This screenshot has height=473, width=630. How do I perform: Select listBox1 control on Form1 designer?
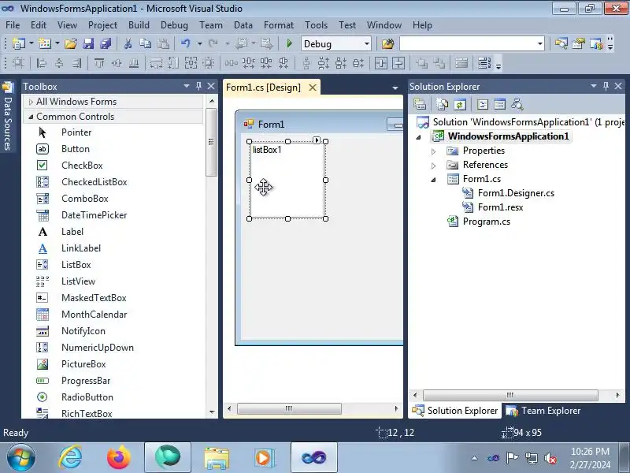pyautogui.click(x=287, y=181)
